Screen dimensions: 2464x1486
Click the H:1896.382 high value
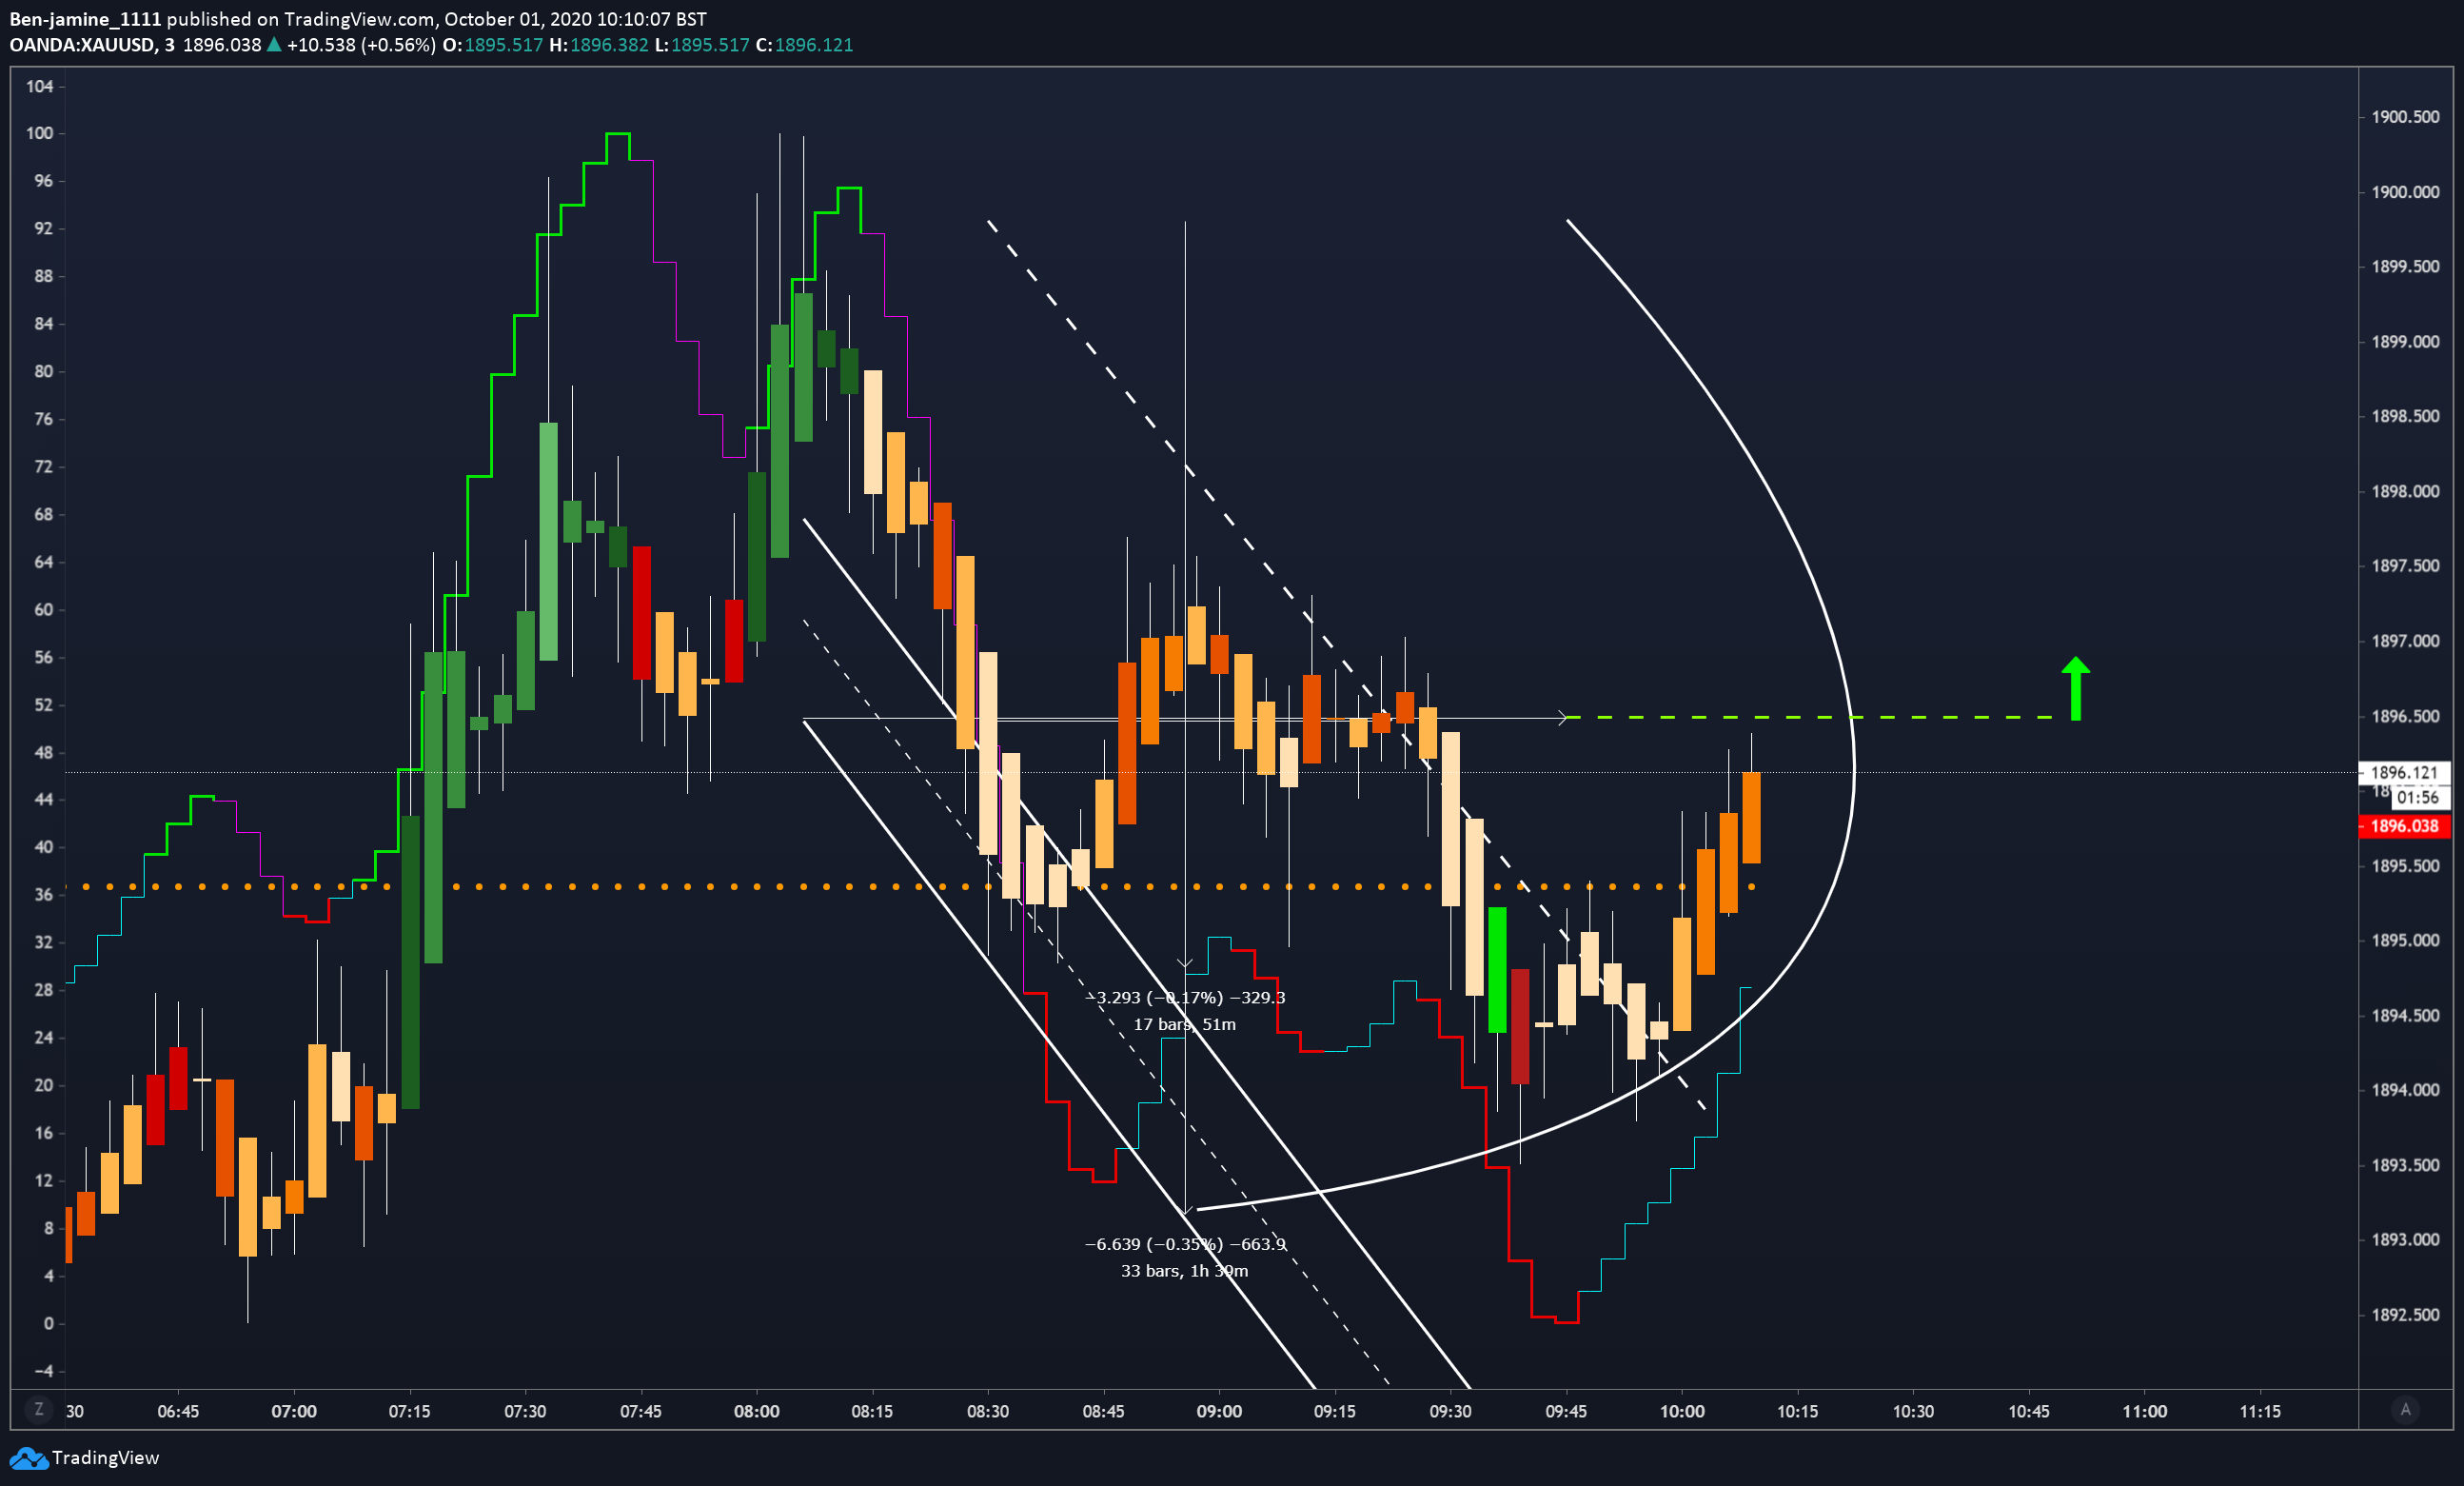coord(598,45)
